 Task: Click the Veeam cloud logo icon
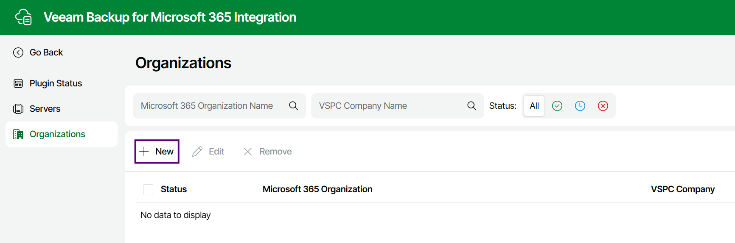(23, 17)
